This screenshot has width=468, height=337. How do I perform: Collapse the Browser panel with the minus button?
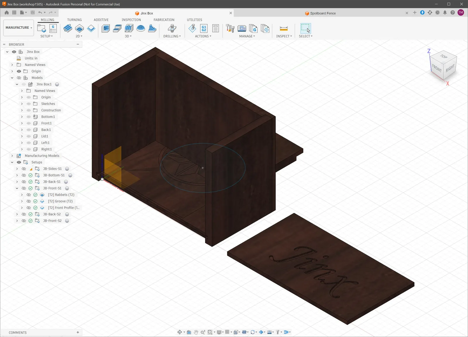pyautogui.click(x=78, y=44)
